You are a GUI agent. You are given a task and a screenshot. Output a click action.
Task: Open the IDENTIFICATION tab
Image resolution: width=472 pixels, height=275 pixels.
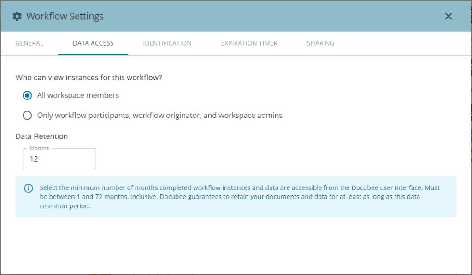tap(166, 43)
